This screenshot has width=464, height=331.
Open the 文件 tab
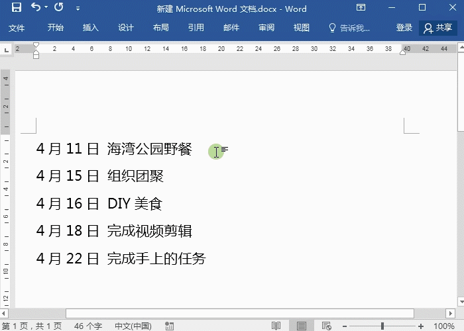(17, 28)
